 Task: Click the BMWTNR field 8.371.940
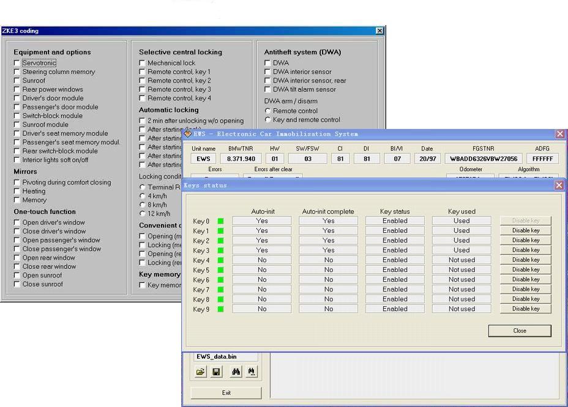pos(241,158)
